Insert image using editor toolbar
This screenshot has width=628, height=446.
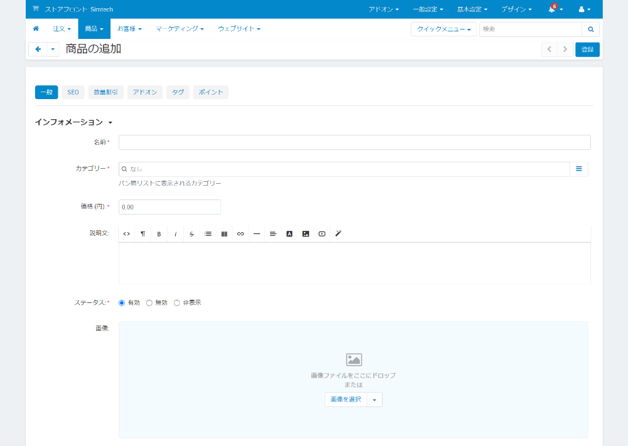(306, 234)
